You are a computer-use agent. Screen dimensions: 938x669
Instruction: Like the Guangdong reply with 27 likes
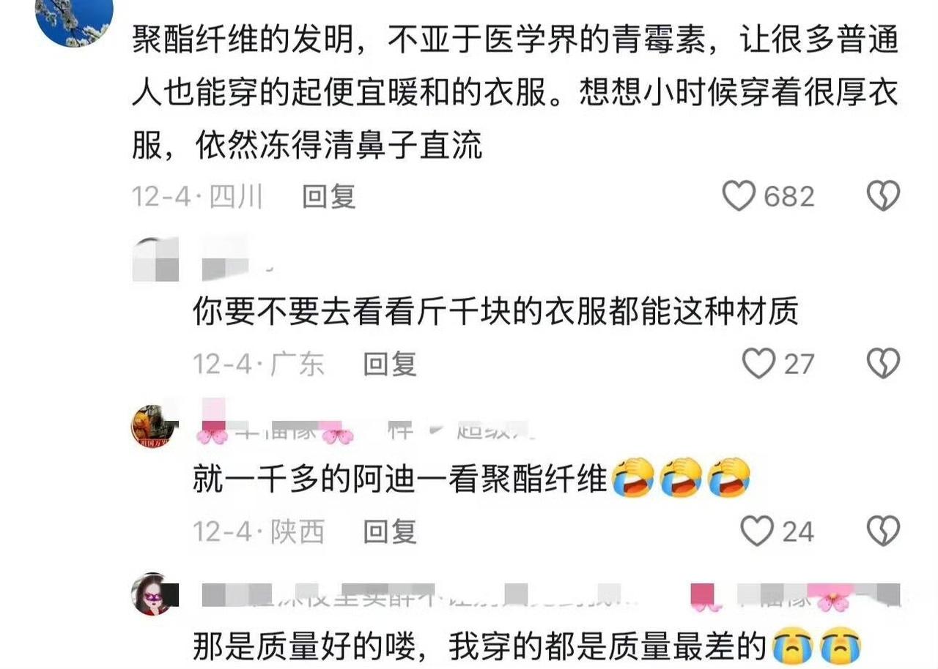click(x=758, y=363)
